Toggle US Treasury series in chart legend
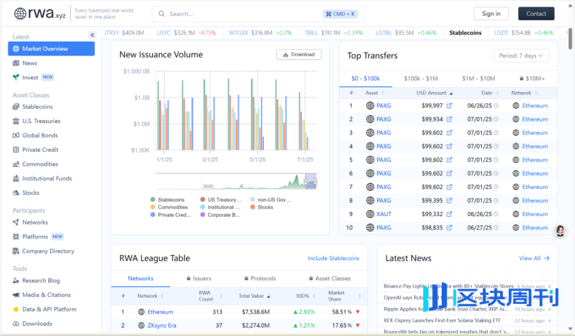This screenshot has width=575, height=336. tap(221, 200)
